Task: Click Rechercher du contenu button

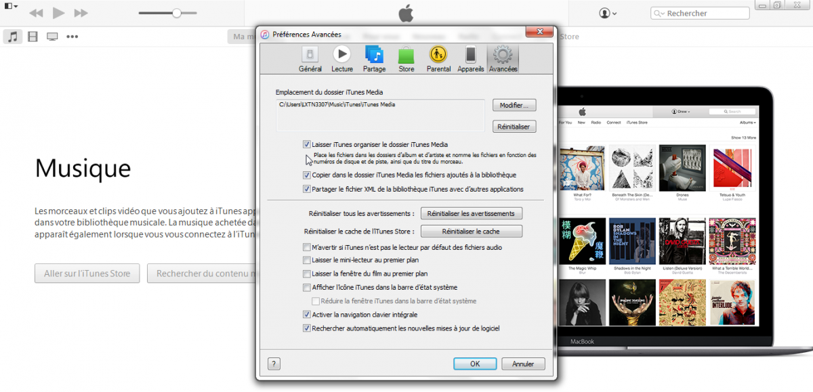Action: (202, 274)
